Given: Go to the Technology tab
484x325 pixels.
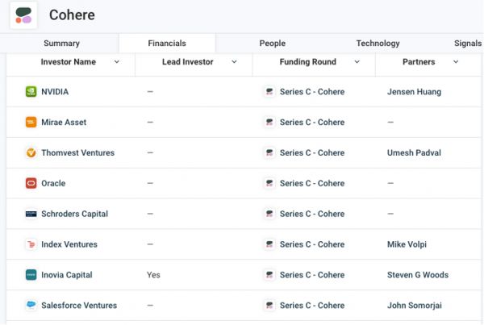Looking at the screenshot, I should 378,44.
